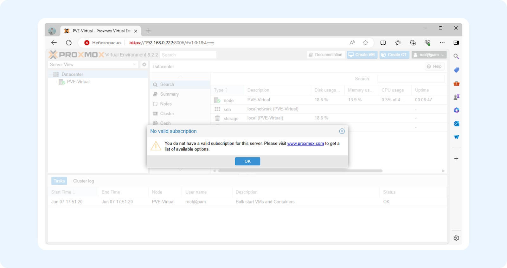Sort tasks by Start Time
The width and height of the screenshot is (507, 268).
(x=73, y=192)
